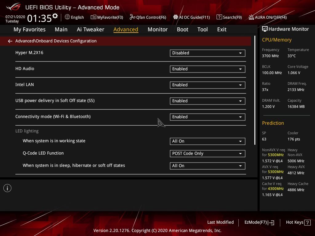
Task: Select When system is in working state
Action: click(54, 141)
